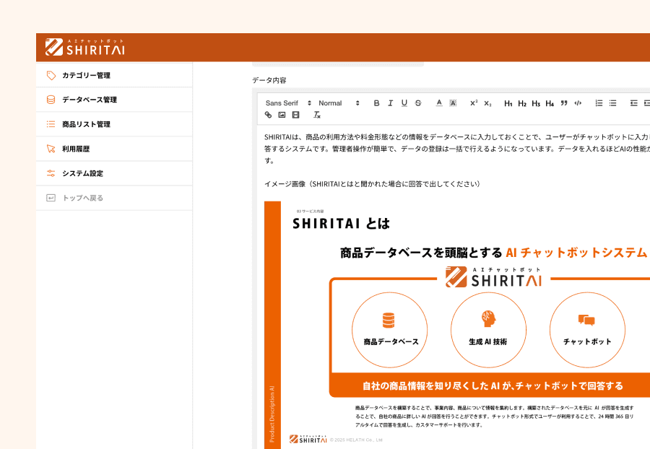
Task: Insert an image into editor
Action: click(282, 115)
